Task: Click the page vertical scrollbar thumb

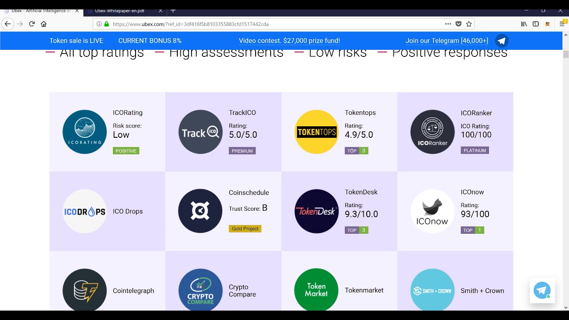Action: point(566,55)
